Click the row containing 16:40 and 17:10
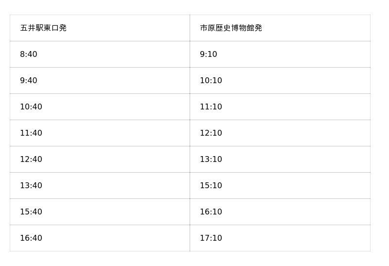 (190, 238)
